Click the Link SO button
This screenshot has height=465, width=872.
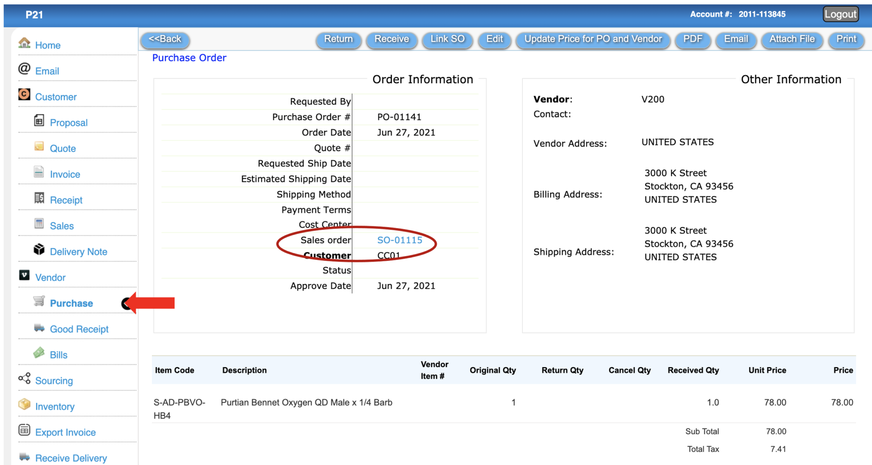[x=447, y=40]
